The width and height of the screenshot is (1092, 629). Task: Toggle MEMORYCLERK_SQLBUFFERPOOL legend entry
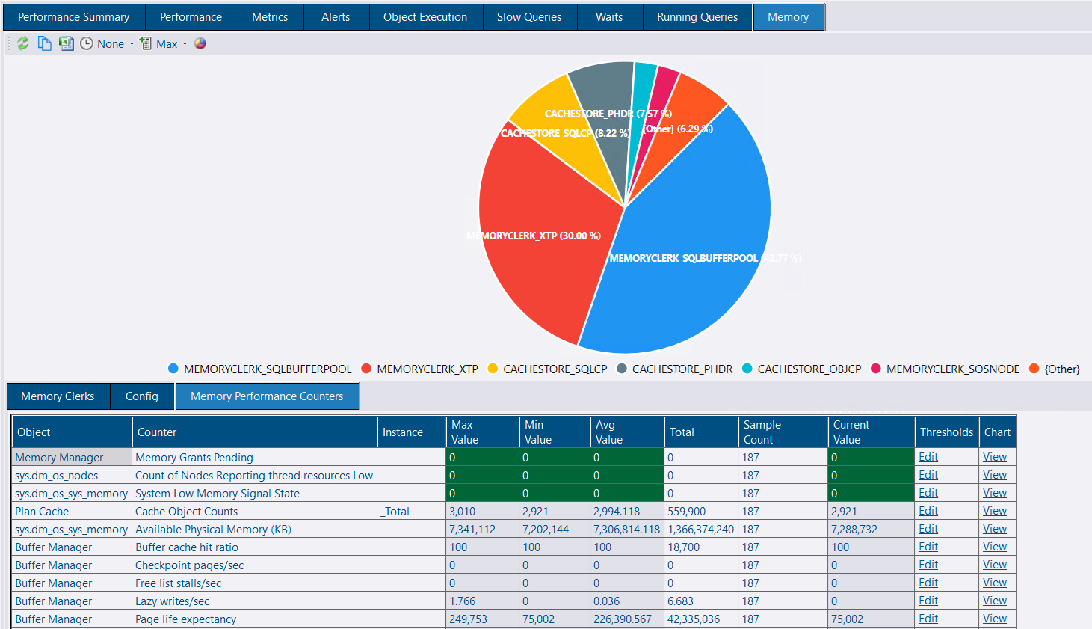[x=259, y=369]
